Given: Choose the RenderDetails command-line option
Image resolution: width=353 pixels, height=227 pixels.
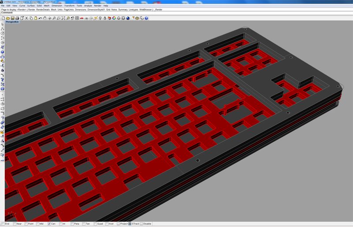Looking at the screenshot, I should [x=43, y=10].
